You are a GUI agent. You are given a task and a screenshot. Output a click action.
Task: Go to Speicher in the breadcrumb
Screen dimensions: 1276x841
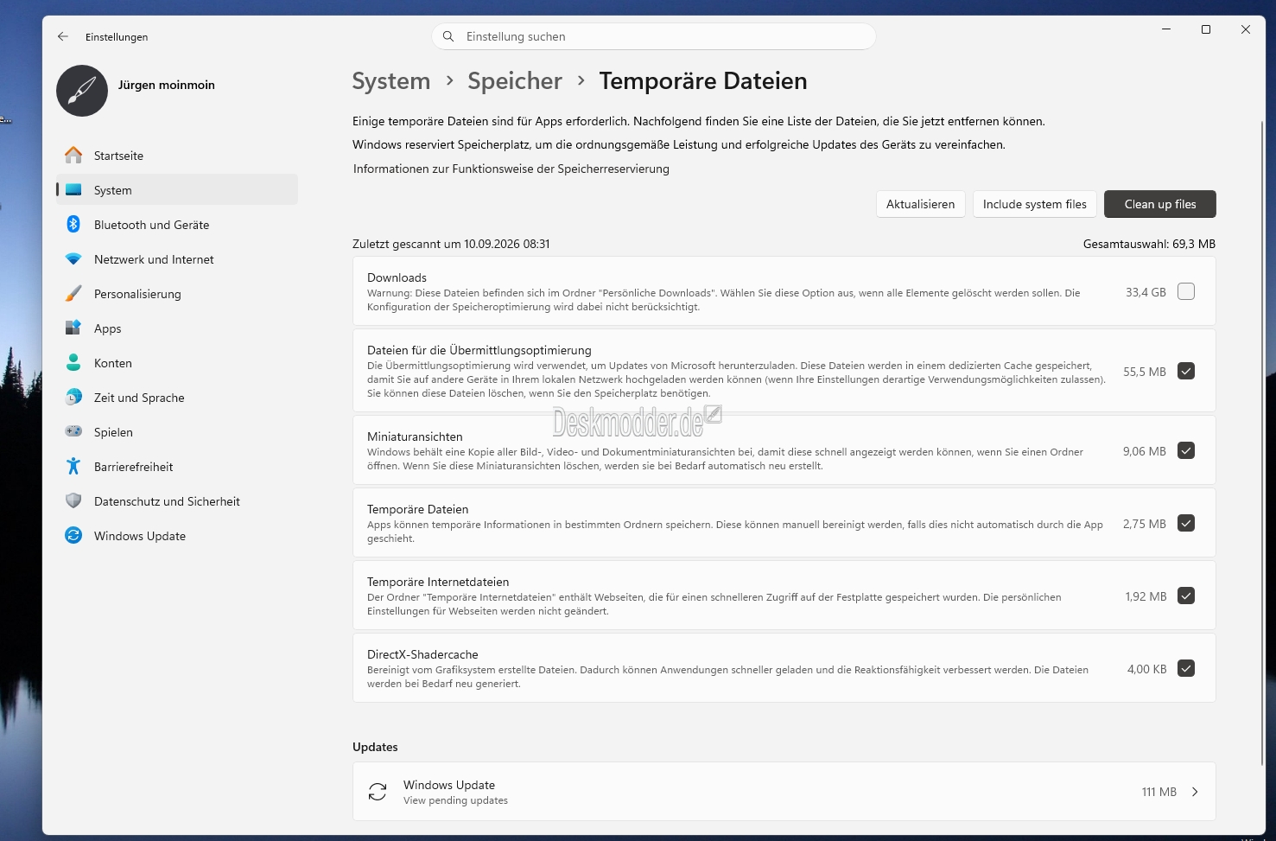(x=515, y=81)
